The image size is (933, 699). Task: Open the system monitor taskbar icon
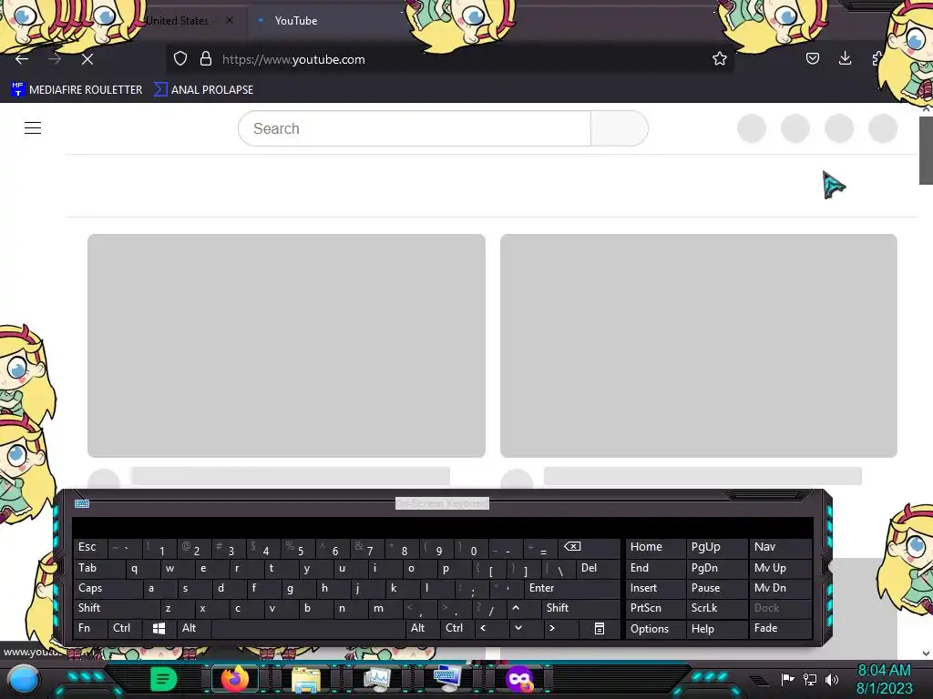coord(376,679)
